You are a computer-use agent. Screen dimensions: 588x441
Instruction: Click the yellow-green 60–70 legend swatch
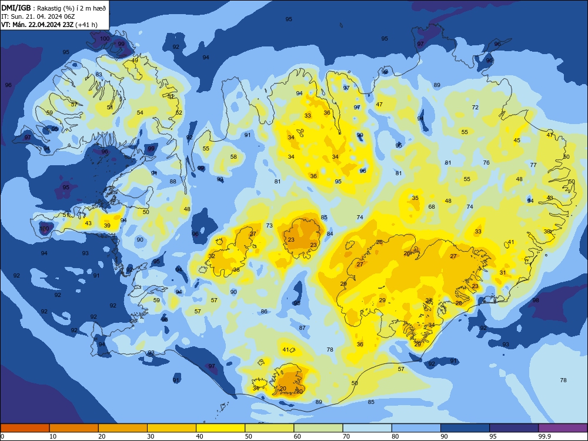318,428
